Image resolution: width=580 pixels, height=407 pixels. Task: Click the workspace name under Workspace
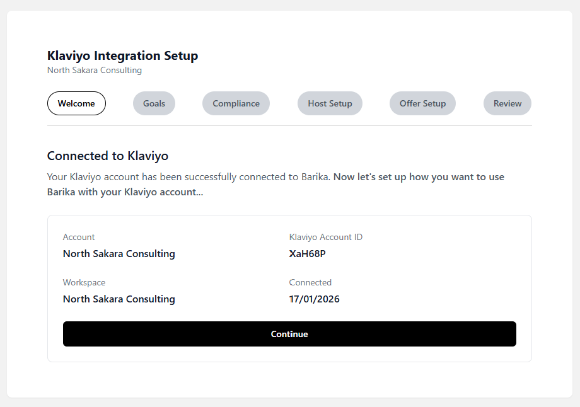(119, 299)
